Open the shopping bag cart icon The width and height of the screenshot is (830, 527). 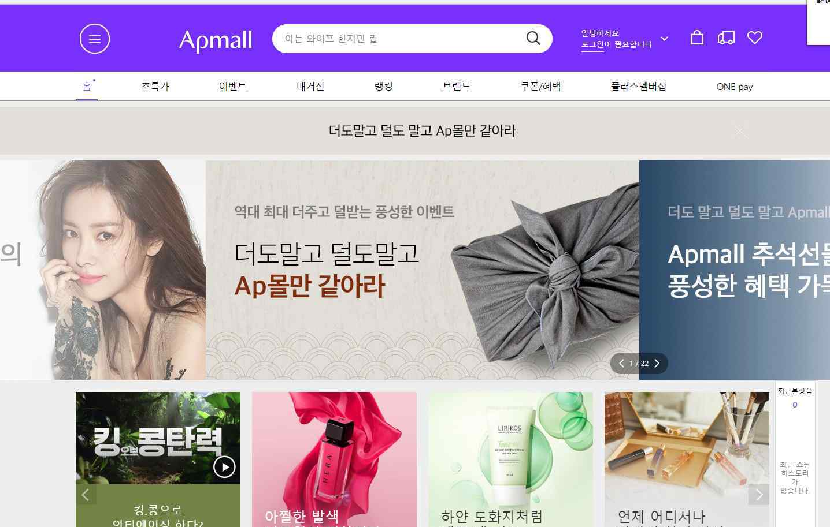697,38
